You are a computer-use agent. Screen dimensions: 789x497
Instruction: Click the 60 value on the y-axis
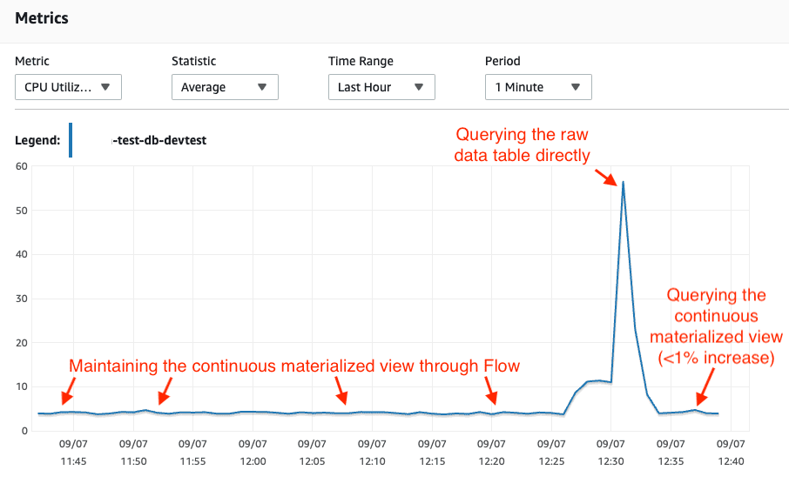pos(22,166)
